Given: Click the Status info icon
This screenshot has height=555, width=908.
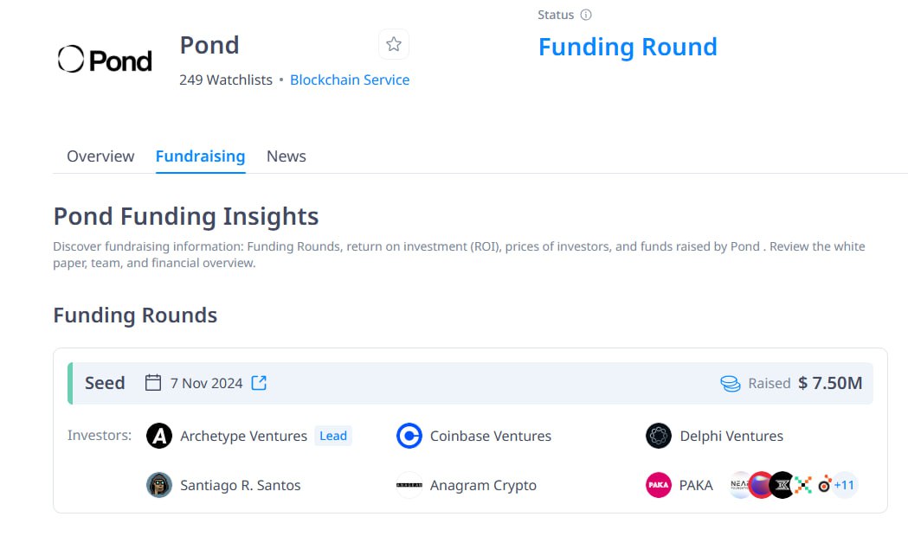Looking at the screenshot, I should (586, 15).
